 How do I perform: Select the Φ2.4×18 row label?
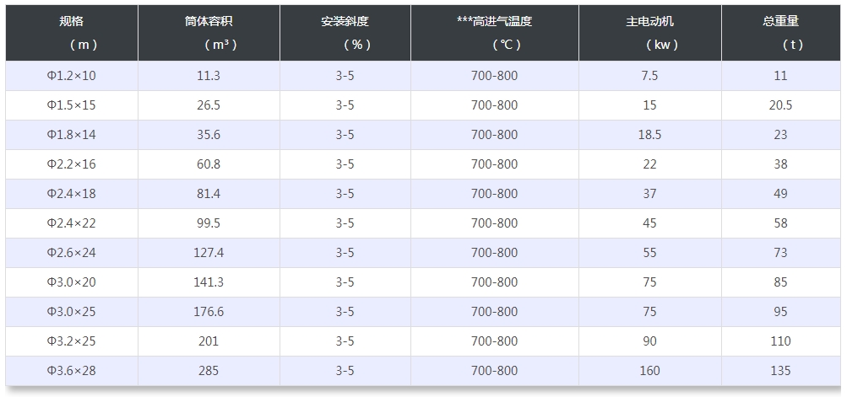point(71,194)
